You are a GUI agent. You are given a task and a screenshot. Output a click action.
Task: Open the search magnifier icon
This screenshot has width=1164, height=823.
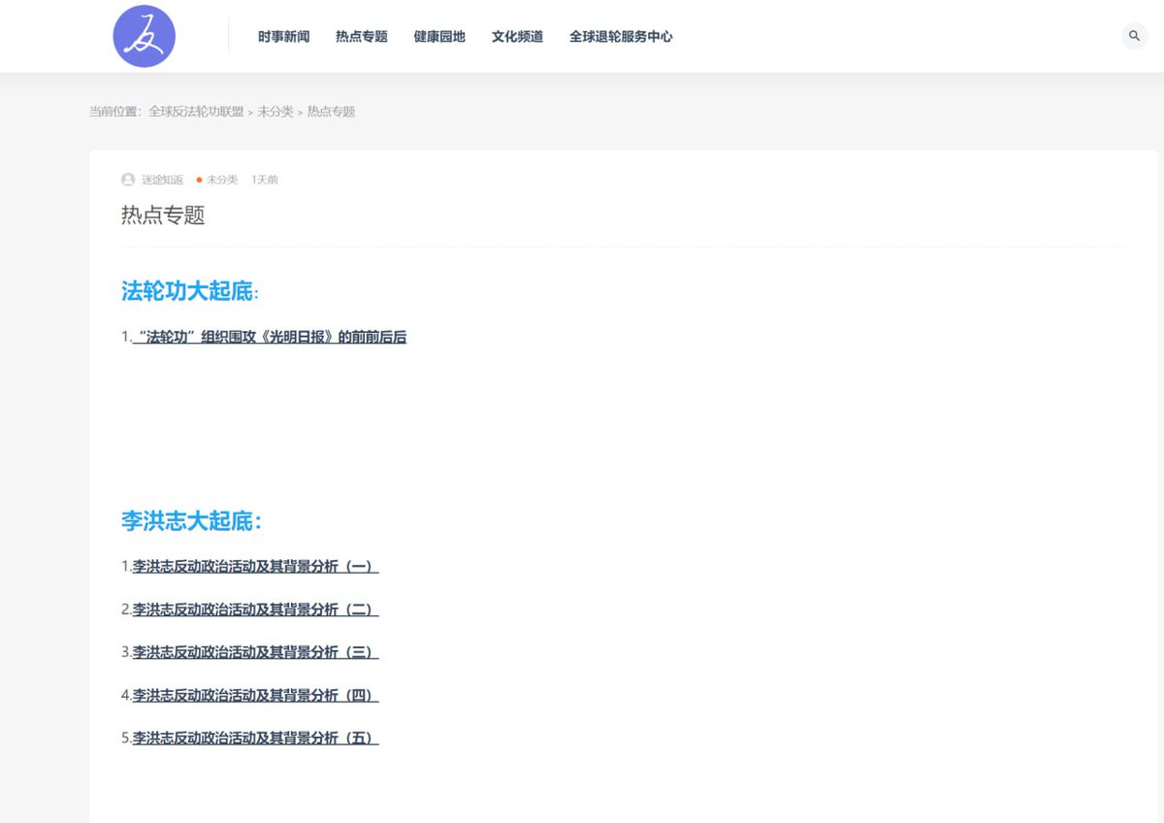click(1134, 36)
